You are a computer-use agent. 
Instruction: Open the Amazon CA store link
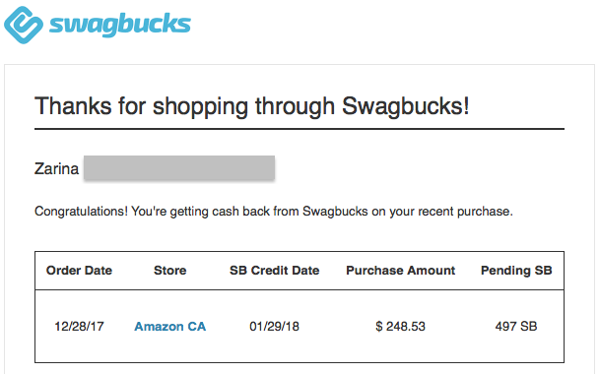(x=169, y=326)
